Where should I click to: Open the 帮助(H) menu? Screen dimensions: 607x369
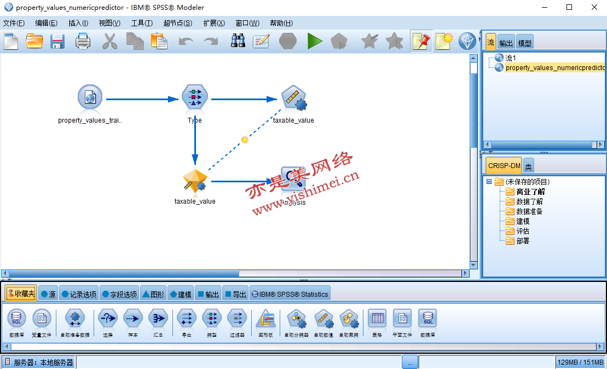281,23
